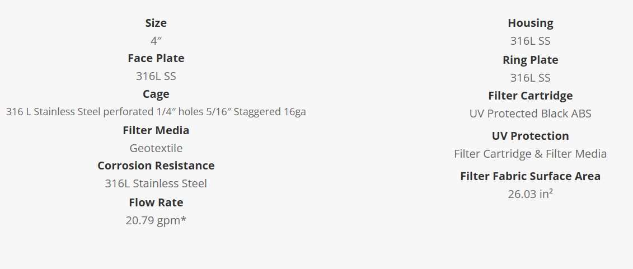Click the Cage heading

click(156, 94)
